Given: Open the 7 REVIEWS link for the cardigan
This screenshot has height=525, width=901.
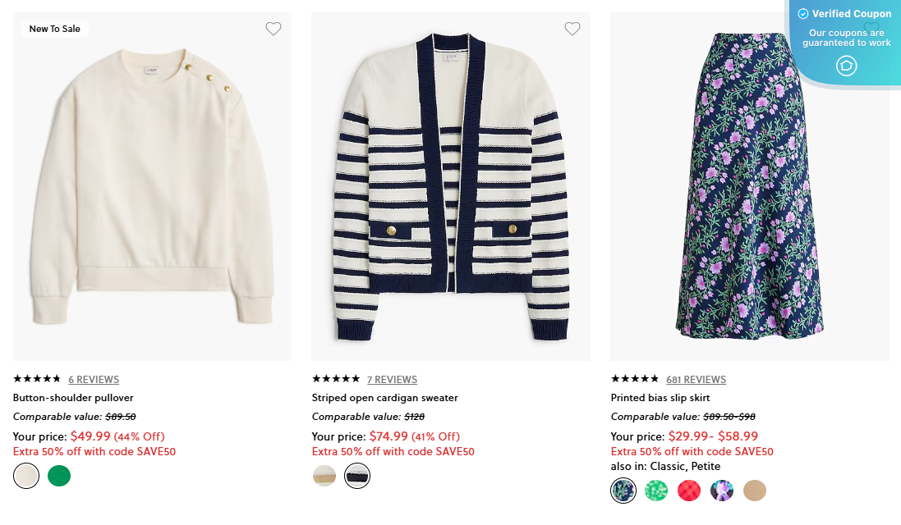Looking at the screenshot, I should coord(392,379).
